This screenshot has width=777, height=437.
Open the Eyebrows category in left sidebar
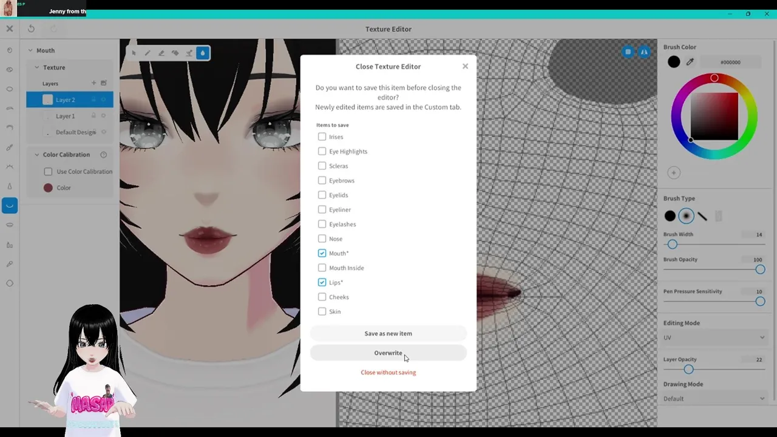tap(10, 109)
